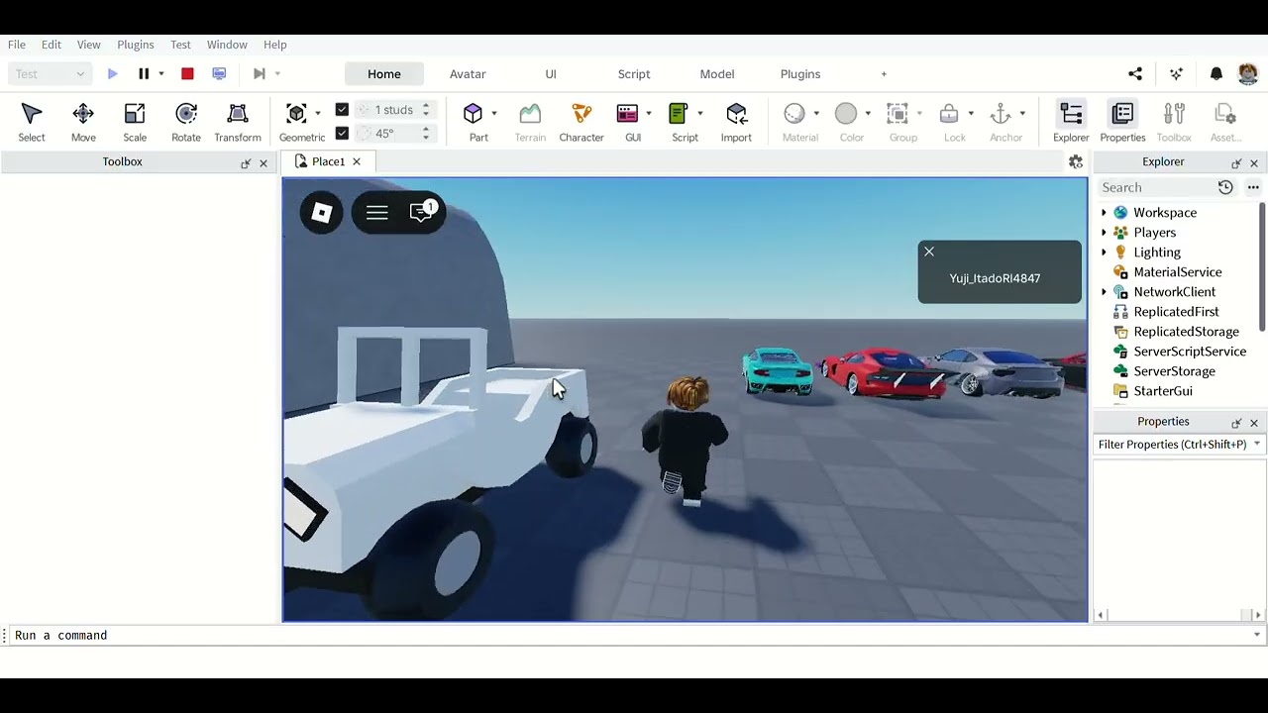Image resolution: width=1268 pixels, height=713 pixels.
Task: Click the viewport settings gear icon
Action: 1076,162
